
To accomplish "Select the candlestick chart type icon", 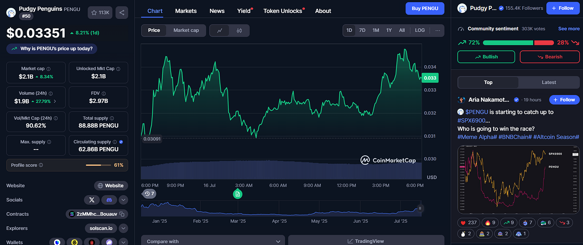I will pos(239,30).
